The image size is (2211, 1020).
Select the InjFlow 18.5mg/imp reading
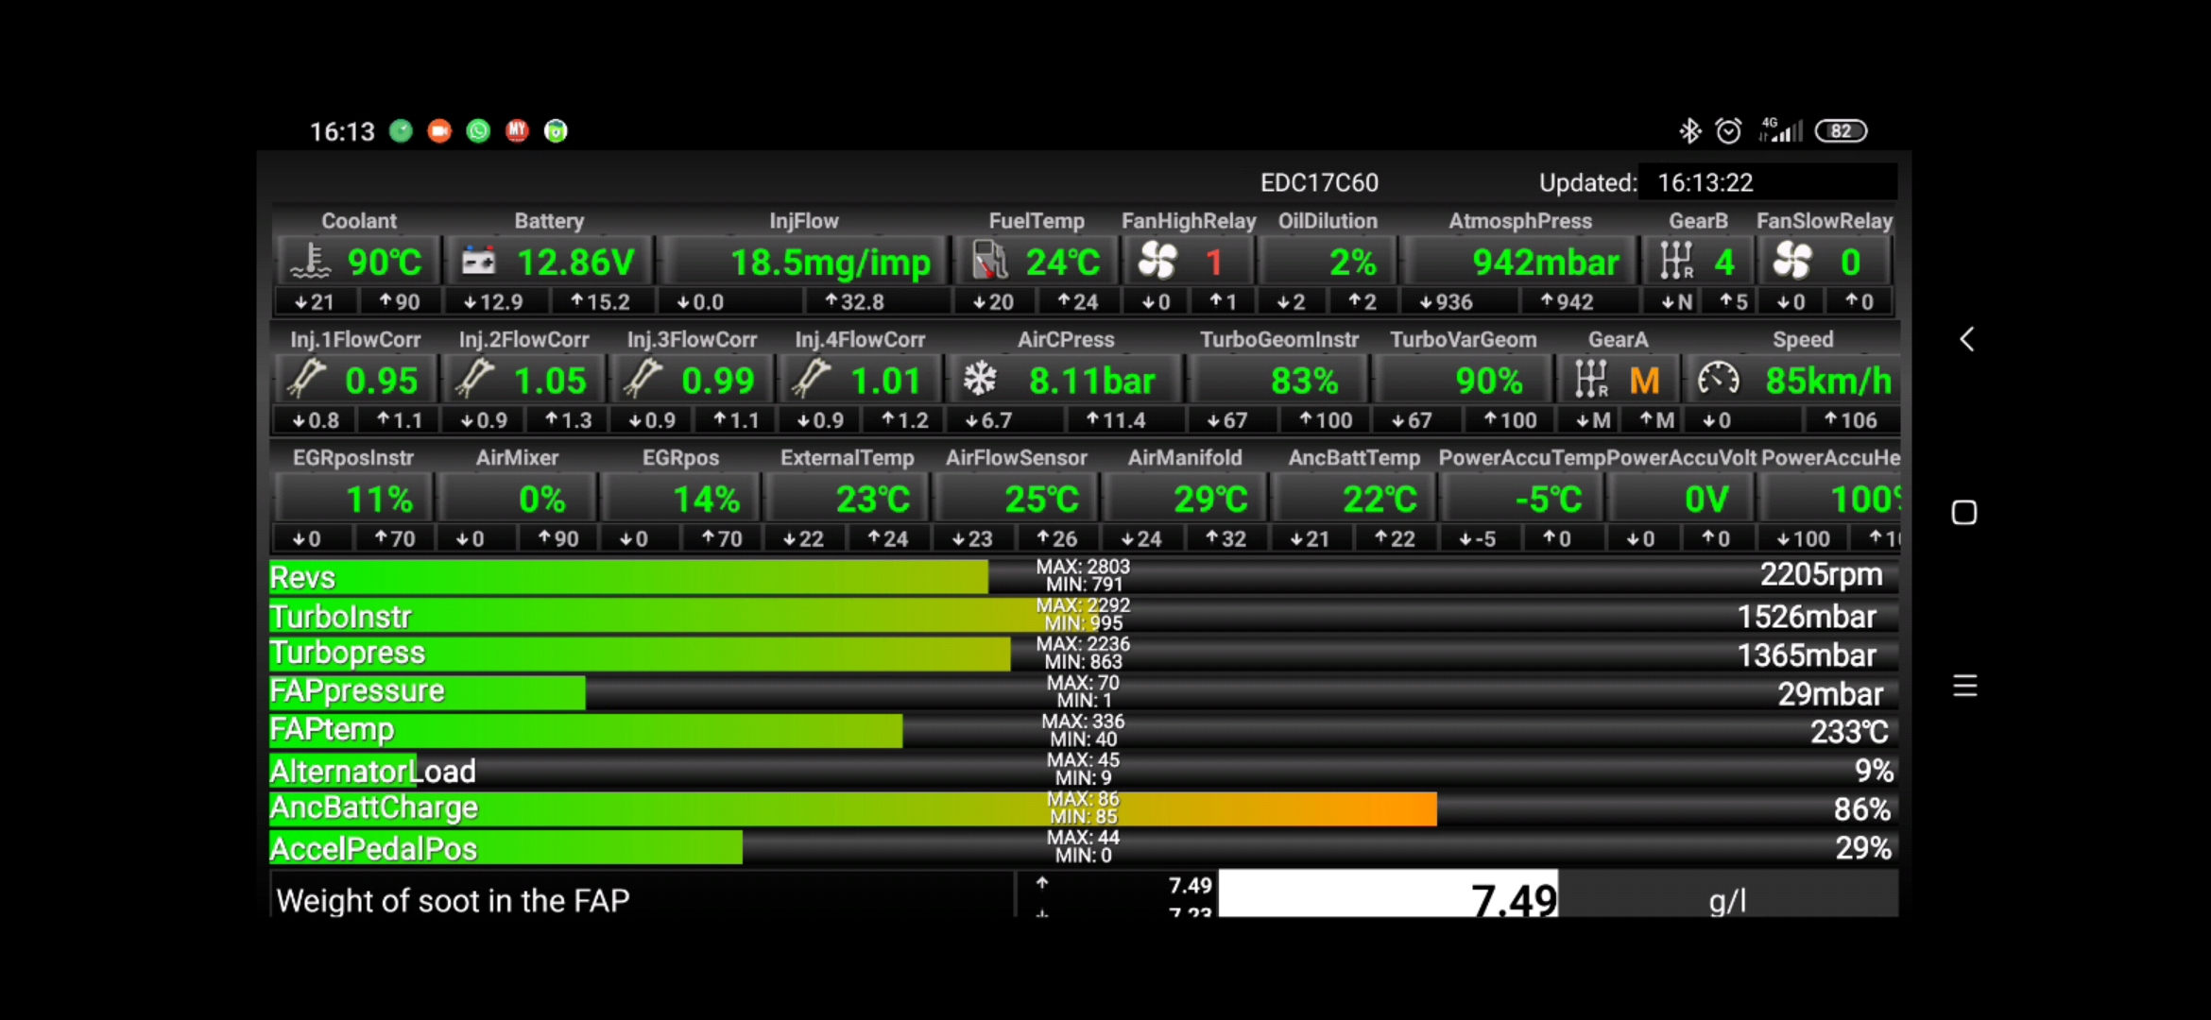pos(830,263)
